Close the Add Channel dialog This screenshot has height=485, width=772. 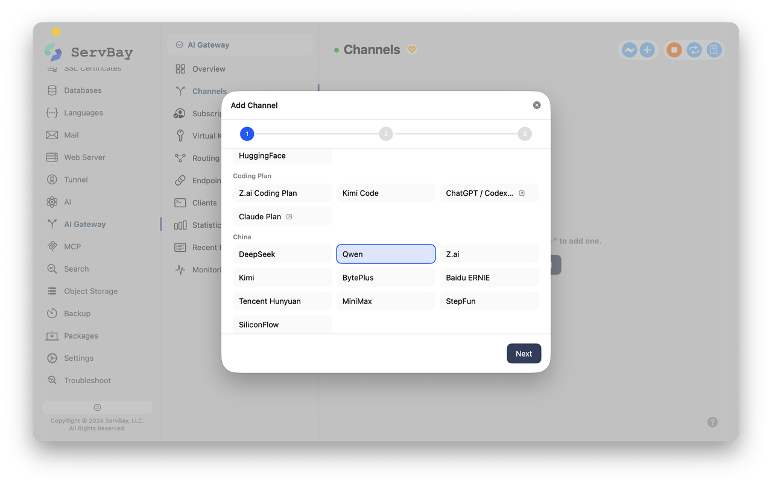tap(537, 105)
